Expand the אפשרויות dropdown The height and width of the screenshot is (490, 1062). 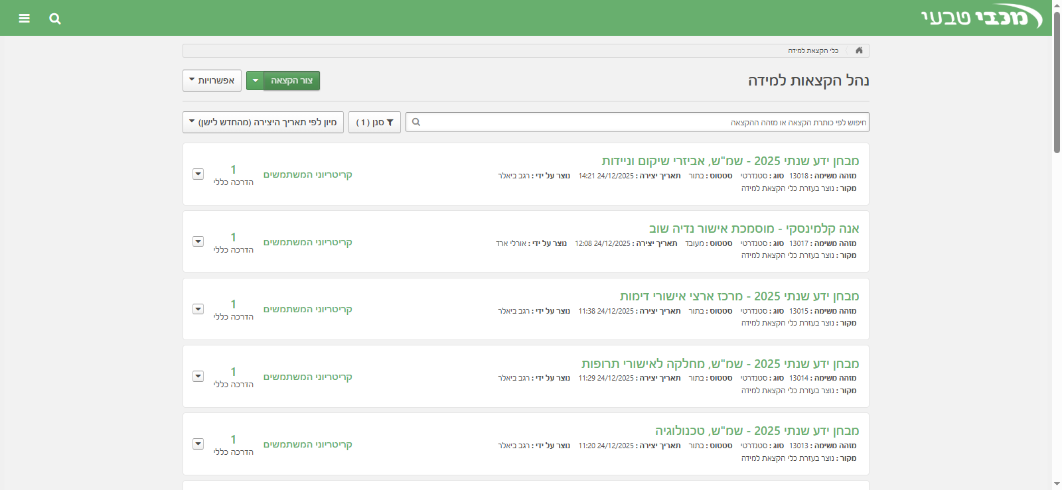pos(212,81)
